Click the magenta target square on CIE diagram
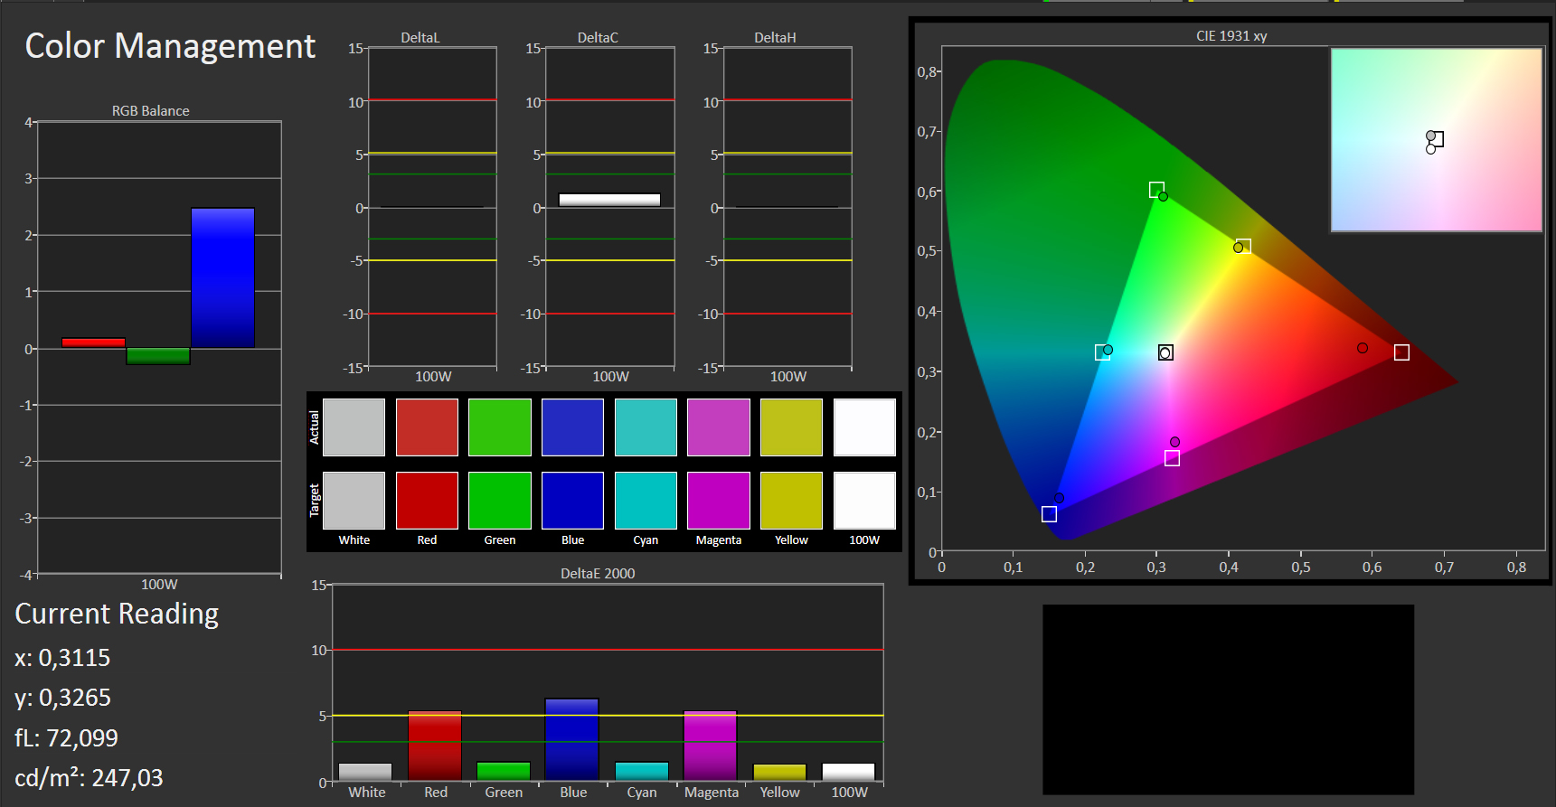The image size is (1556, 807). tap(1172, 458)
